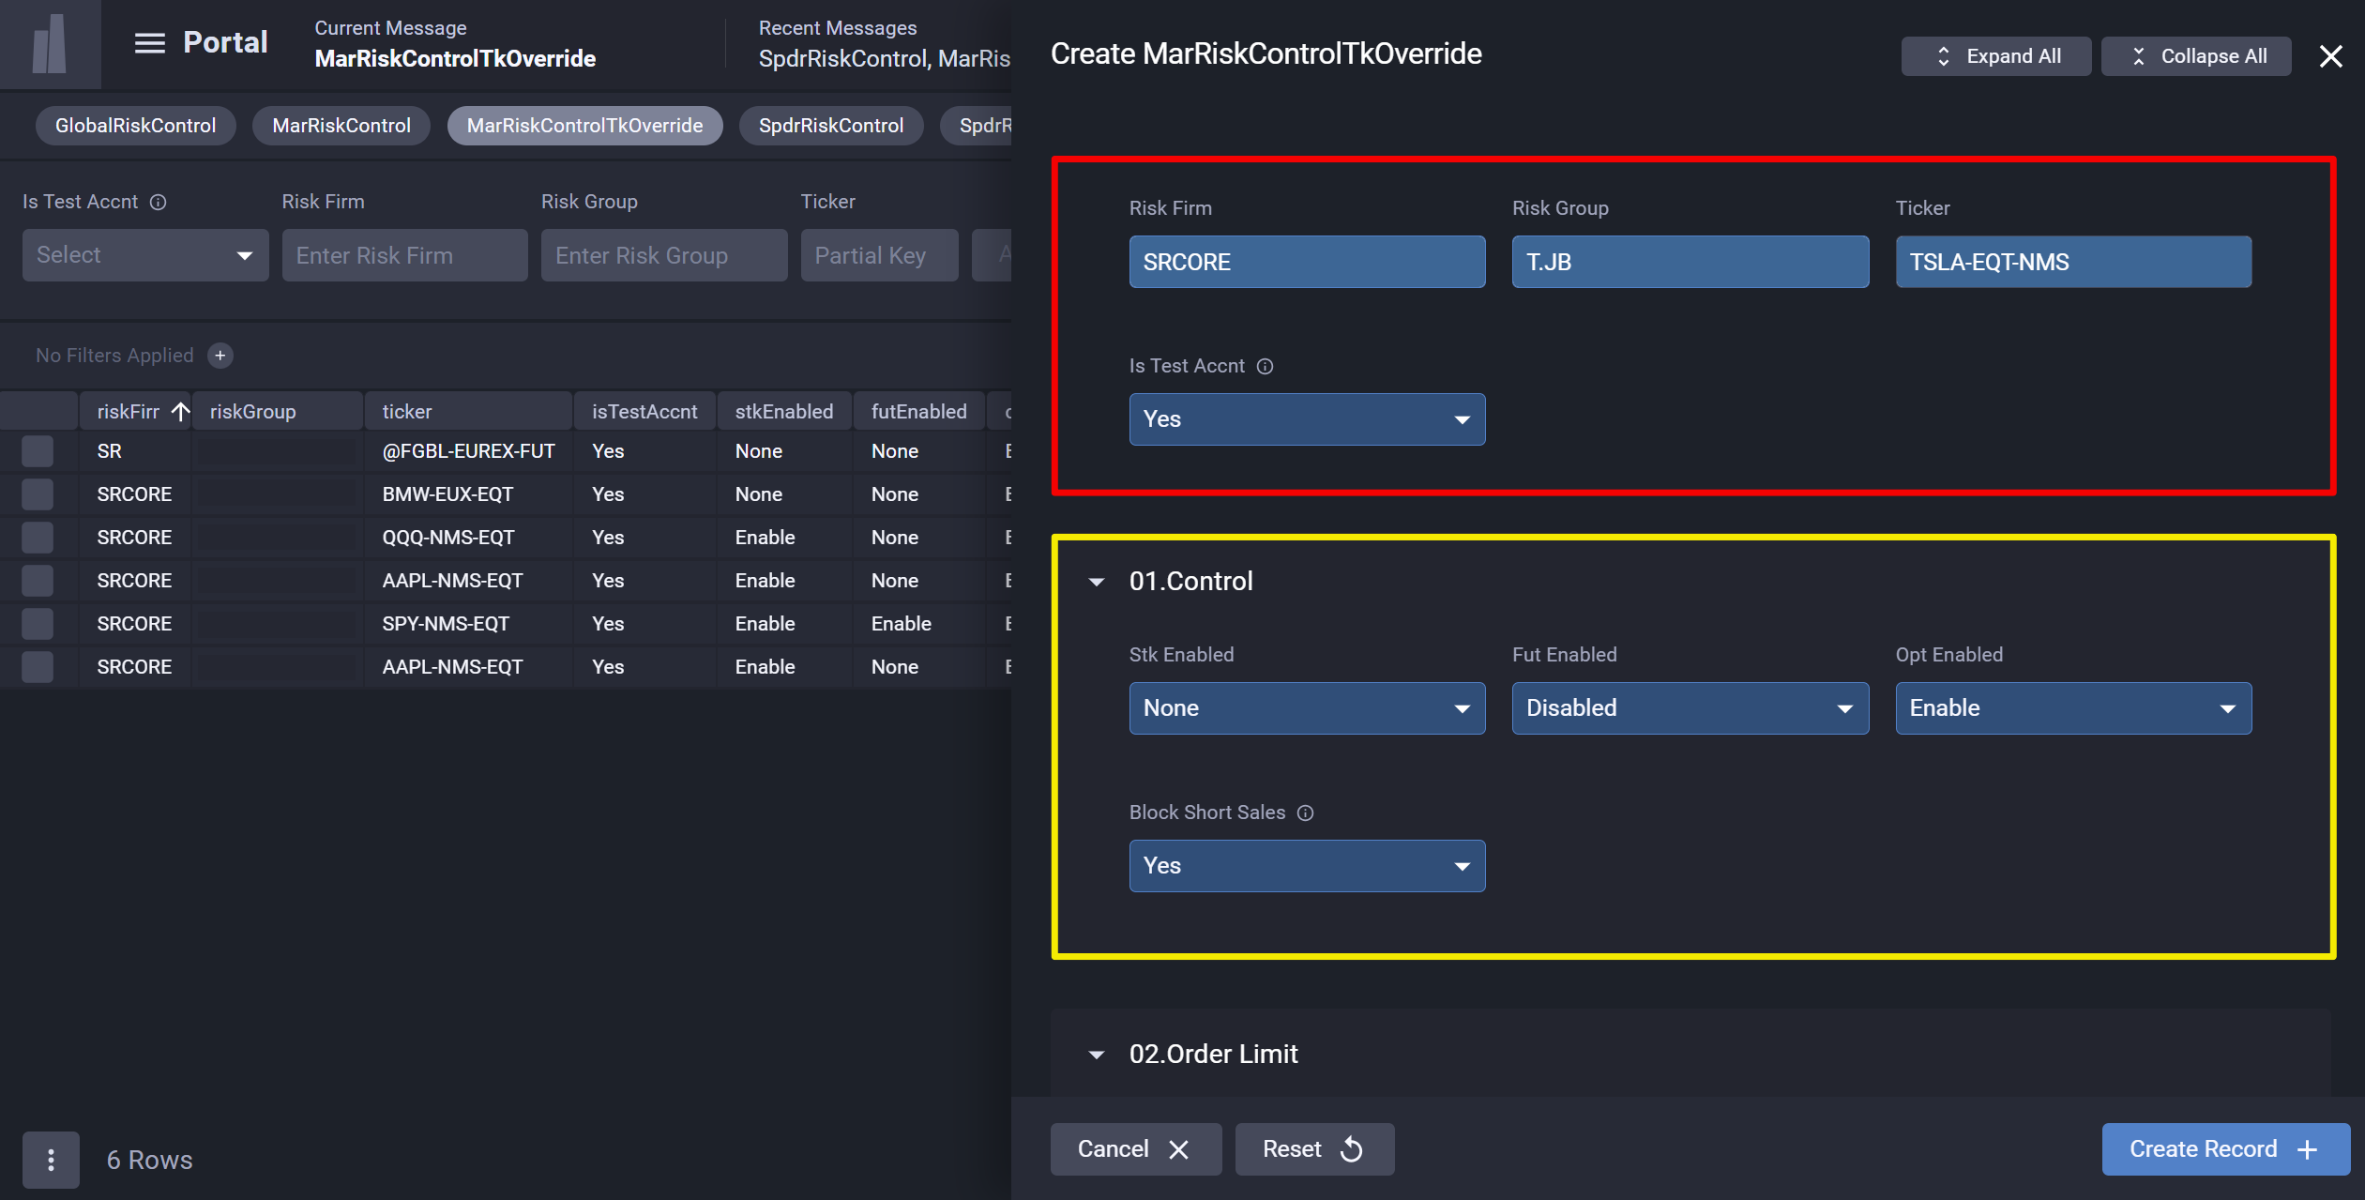Viewport: 2365px width, 1200px height.
Task: Click the info icon beside Block Short Sales
Action: pos(1307,813)
